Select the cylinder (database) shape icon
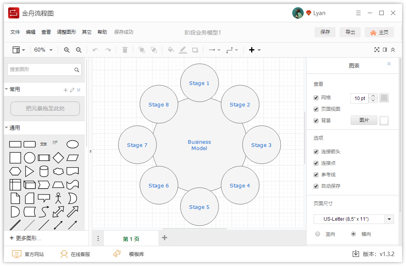 [x=44, y=171]
